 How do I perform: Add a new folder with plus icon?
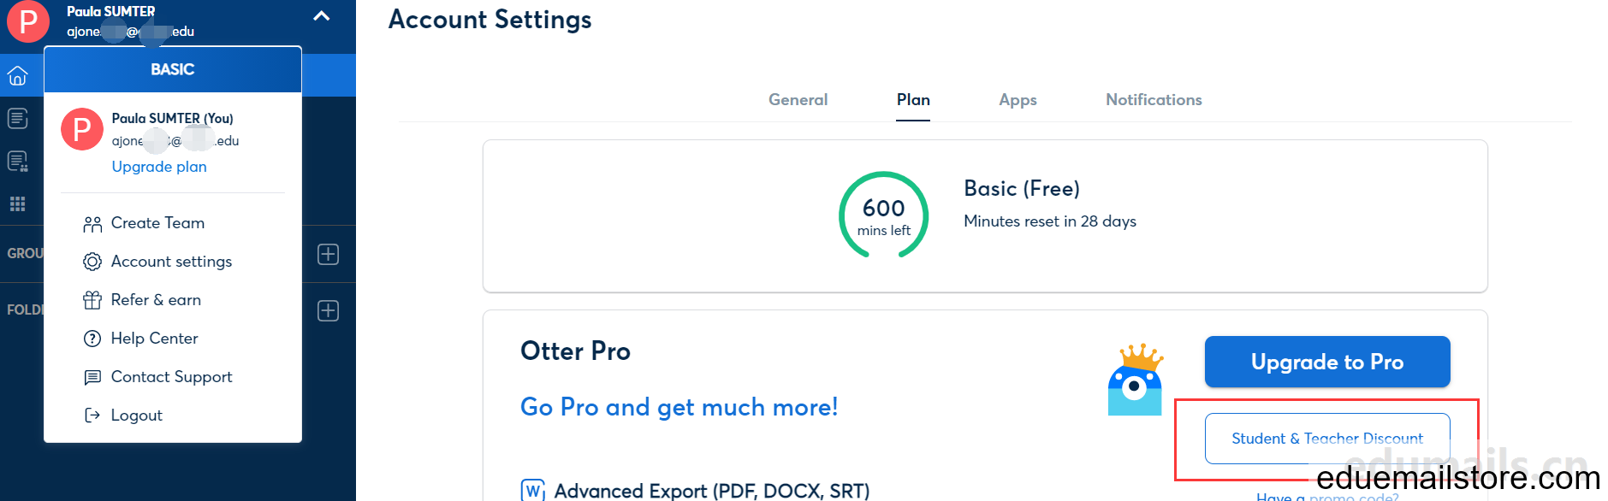pos(329,310)
